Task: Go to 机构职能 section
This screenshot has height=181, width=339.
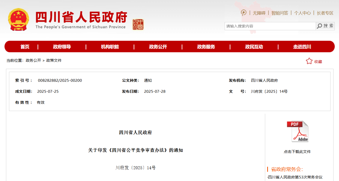Action: [x=110, y=47]
